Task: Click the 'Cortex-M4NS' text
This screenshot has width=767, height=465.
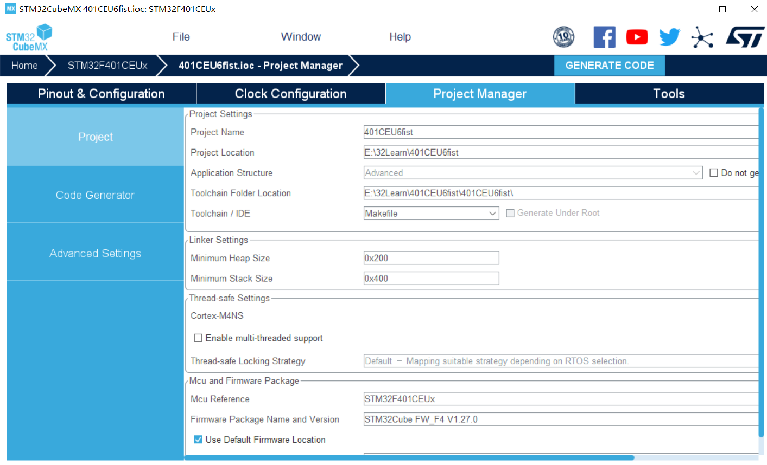Action: tap(217, 316)
